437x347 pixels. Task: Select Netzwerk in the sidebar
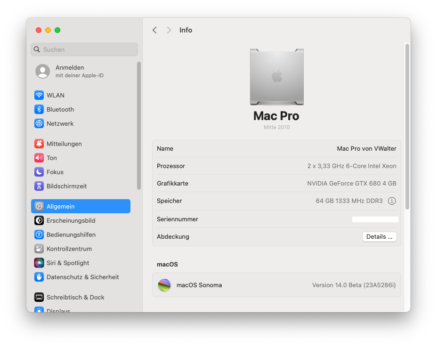pyautogui.click(x=81, y=123)
